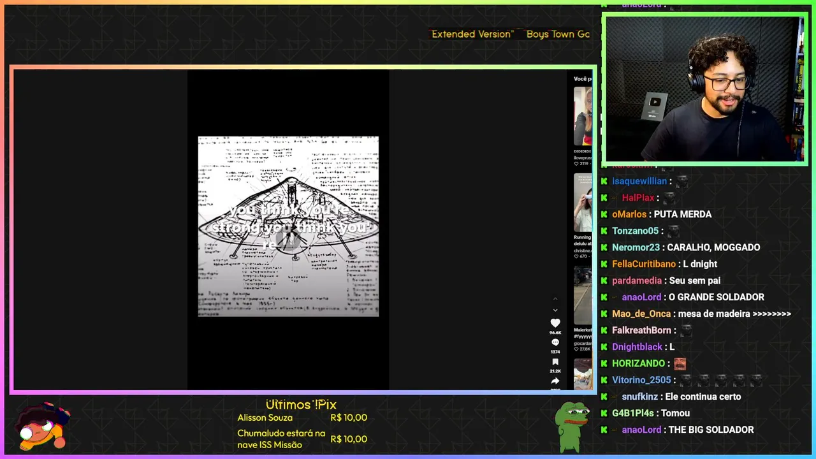
Task: Click username 'isaquewillian' in chat
Action: (x=639, y=181)
